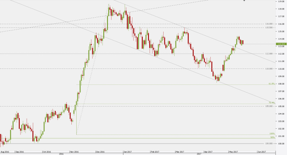Image resolution: width=287 pixels, height=155 pixels.
Task: Click Aug 2016 on the time axis
Action: tap(5, 152)
